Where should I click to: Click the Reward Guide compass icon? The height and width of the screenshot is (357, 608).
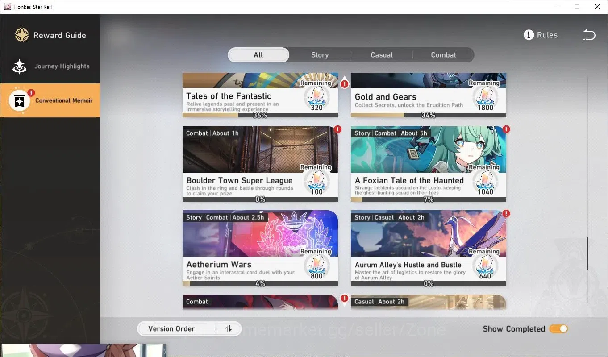pyautogui.click(x=21, y=35)
